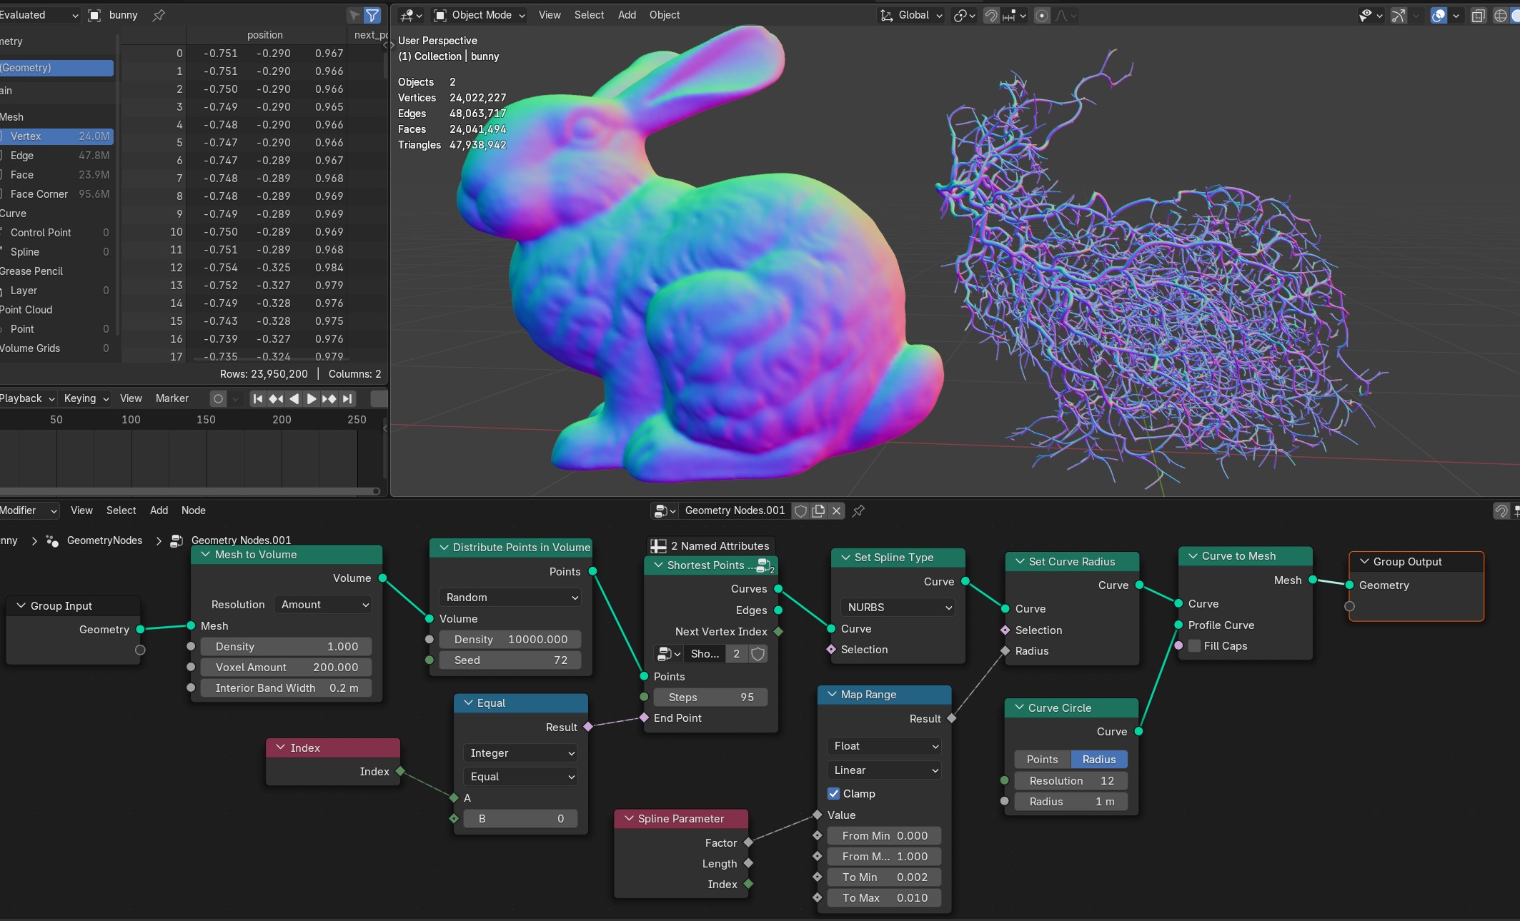Enable the Fill Caps checkbox

point(1195,646)
